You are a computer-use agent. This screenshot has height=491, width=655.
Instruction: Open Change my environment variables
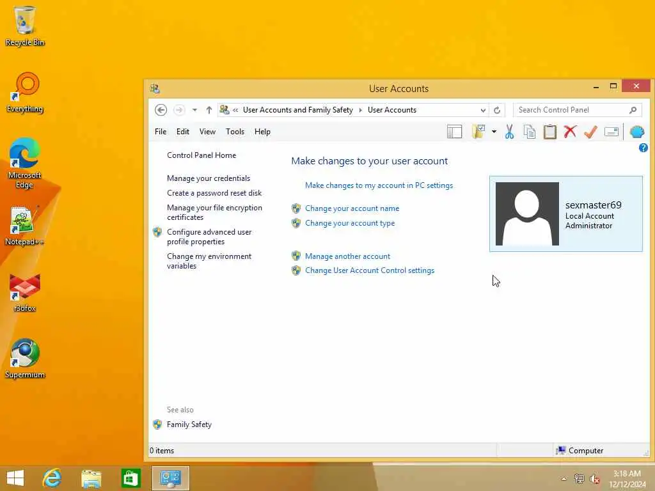pyautogui.click(x=209, y=261)
